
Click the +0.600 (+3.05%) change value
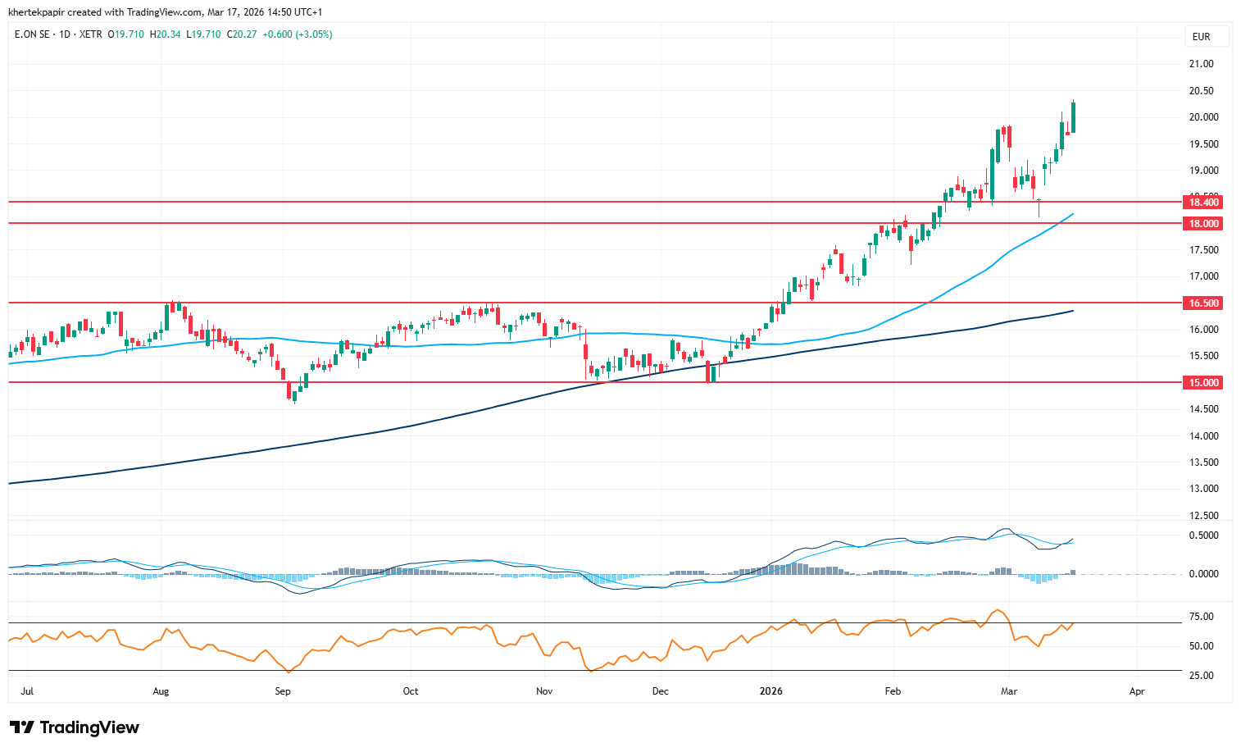(x=298, y=34)
